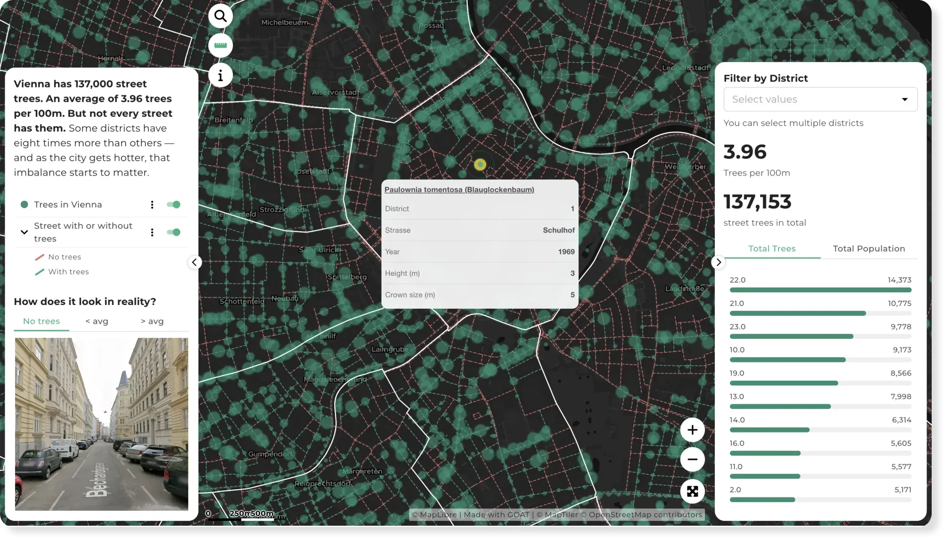Screen dimensions: 943x537
Task: Click the green With trees legend line
Action: [40, 272]
